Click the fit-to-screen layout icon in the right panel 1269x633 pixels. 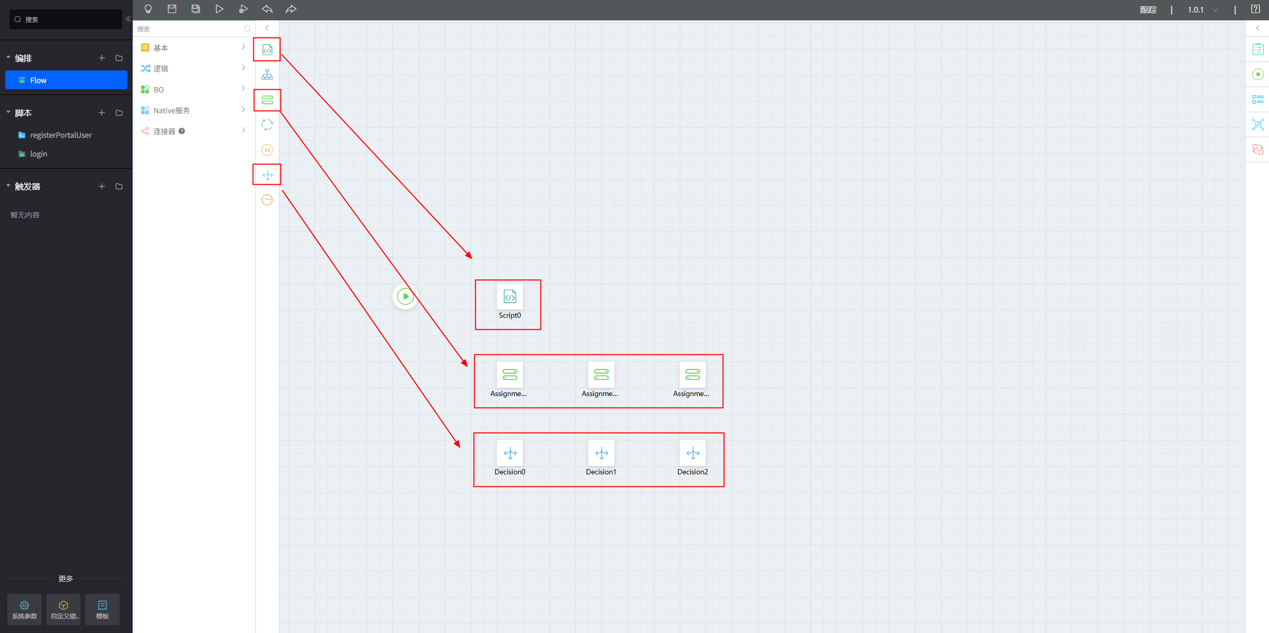1258,124
